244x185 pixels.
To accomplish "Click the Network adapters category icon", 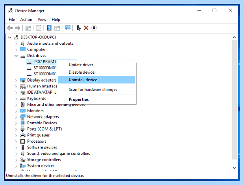I will [23, 117].
